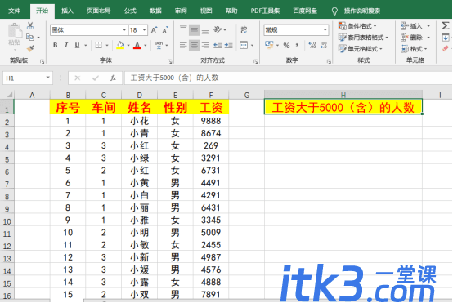Open 单元格样式 cell styles menu
The width and height of the screenshot is (453, 303).
point(361,49)
